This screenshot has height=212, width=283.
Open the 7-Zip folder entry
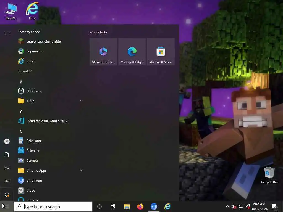point(50,101)
